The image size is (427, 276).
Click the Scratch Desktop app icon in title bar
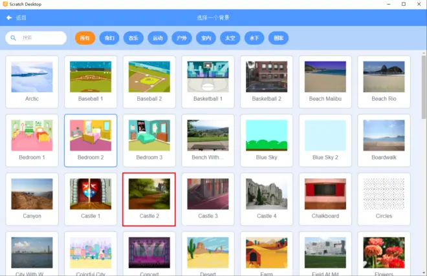click(5, 4)
